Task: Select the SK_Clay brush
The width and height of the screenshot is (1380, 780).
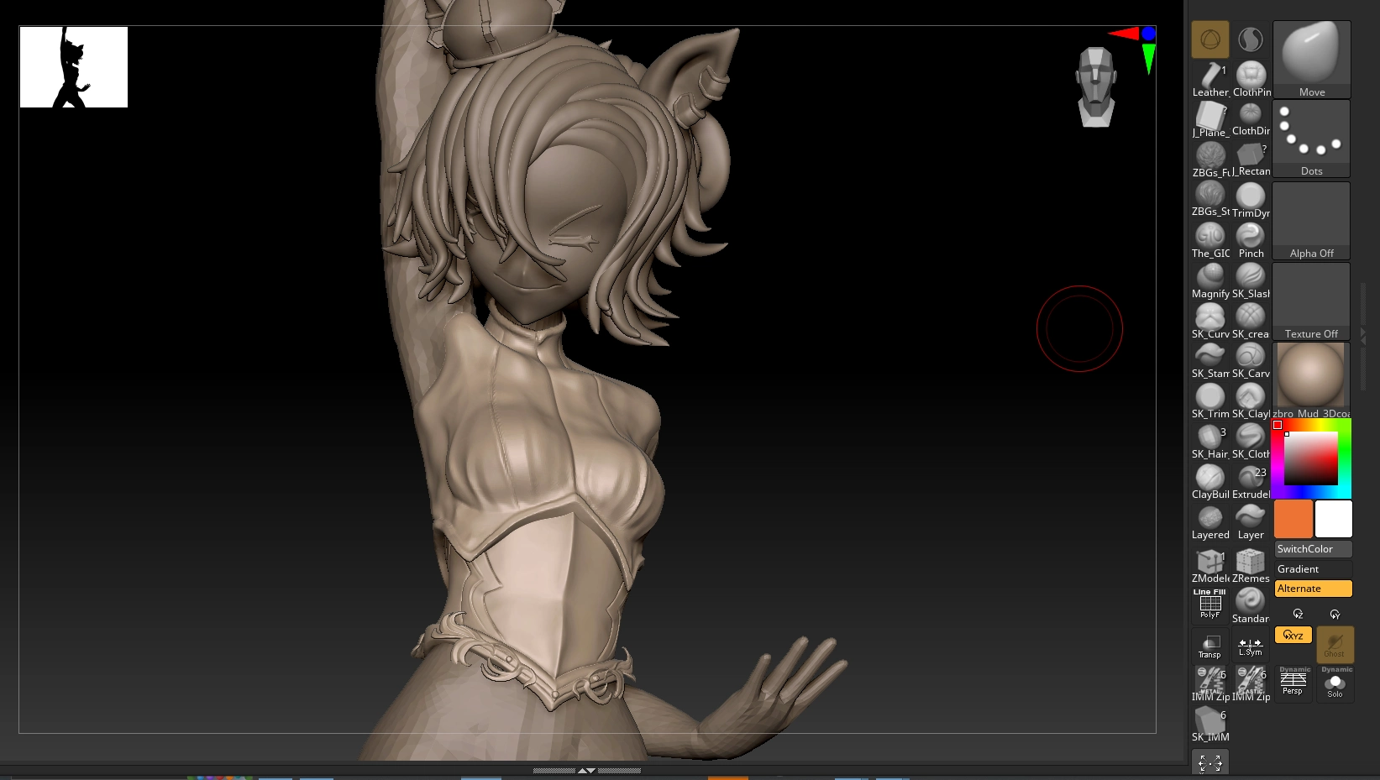Action: click(1251, 401)
